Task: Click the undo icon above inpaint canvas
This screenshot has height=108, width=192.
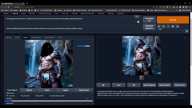Action: coord(89,42)
